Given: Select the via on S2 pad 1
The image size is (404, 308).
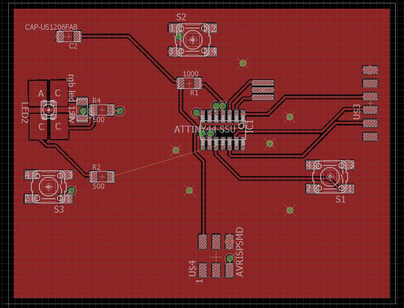Looking at the screenshot, I should click(x=179, y=36).
